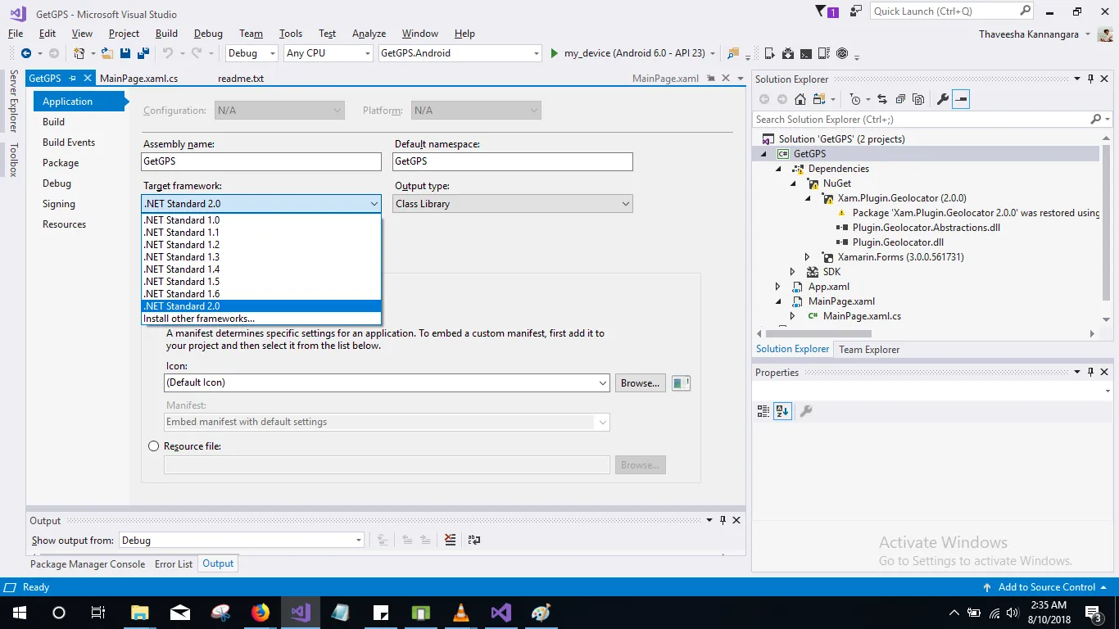Expand the App.xaml node
Viewport: 1119px width, 629px height.
(x=777, y=287)
